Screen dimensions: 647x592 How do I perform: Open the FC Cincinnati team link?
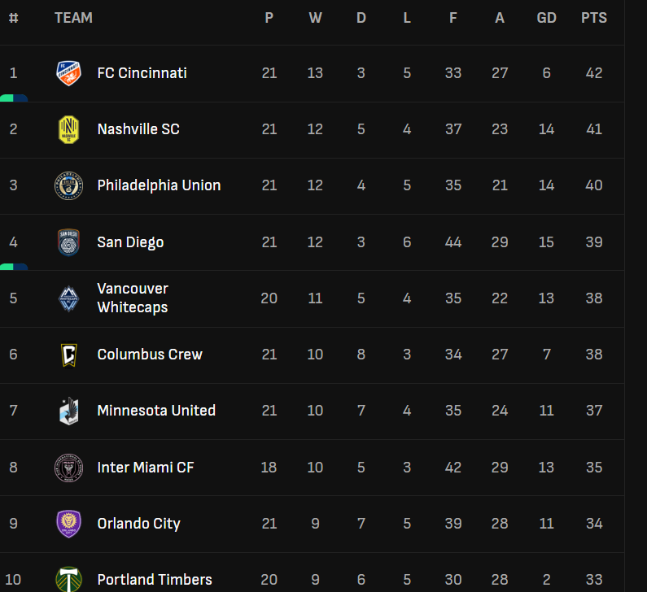click(142, 73)
